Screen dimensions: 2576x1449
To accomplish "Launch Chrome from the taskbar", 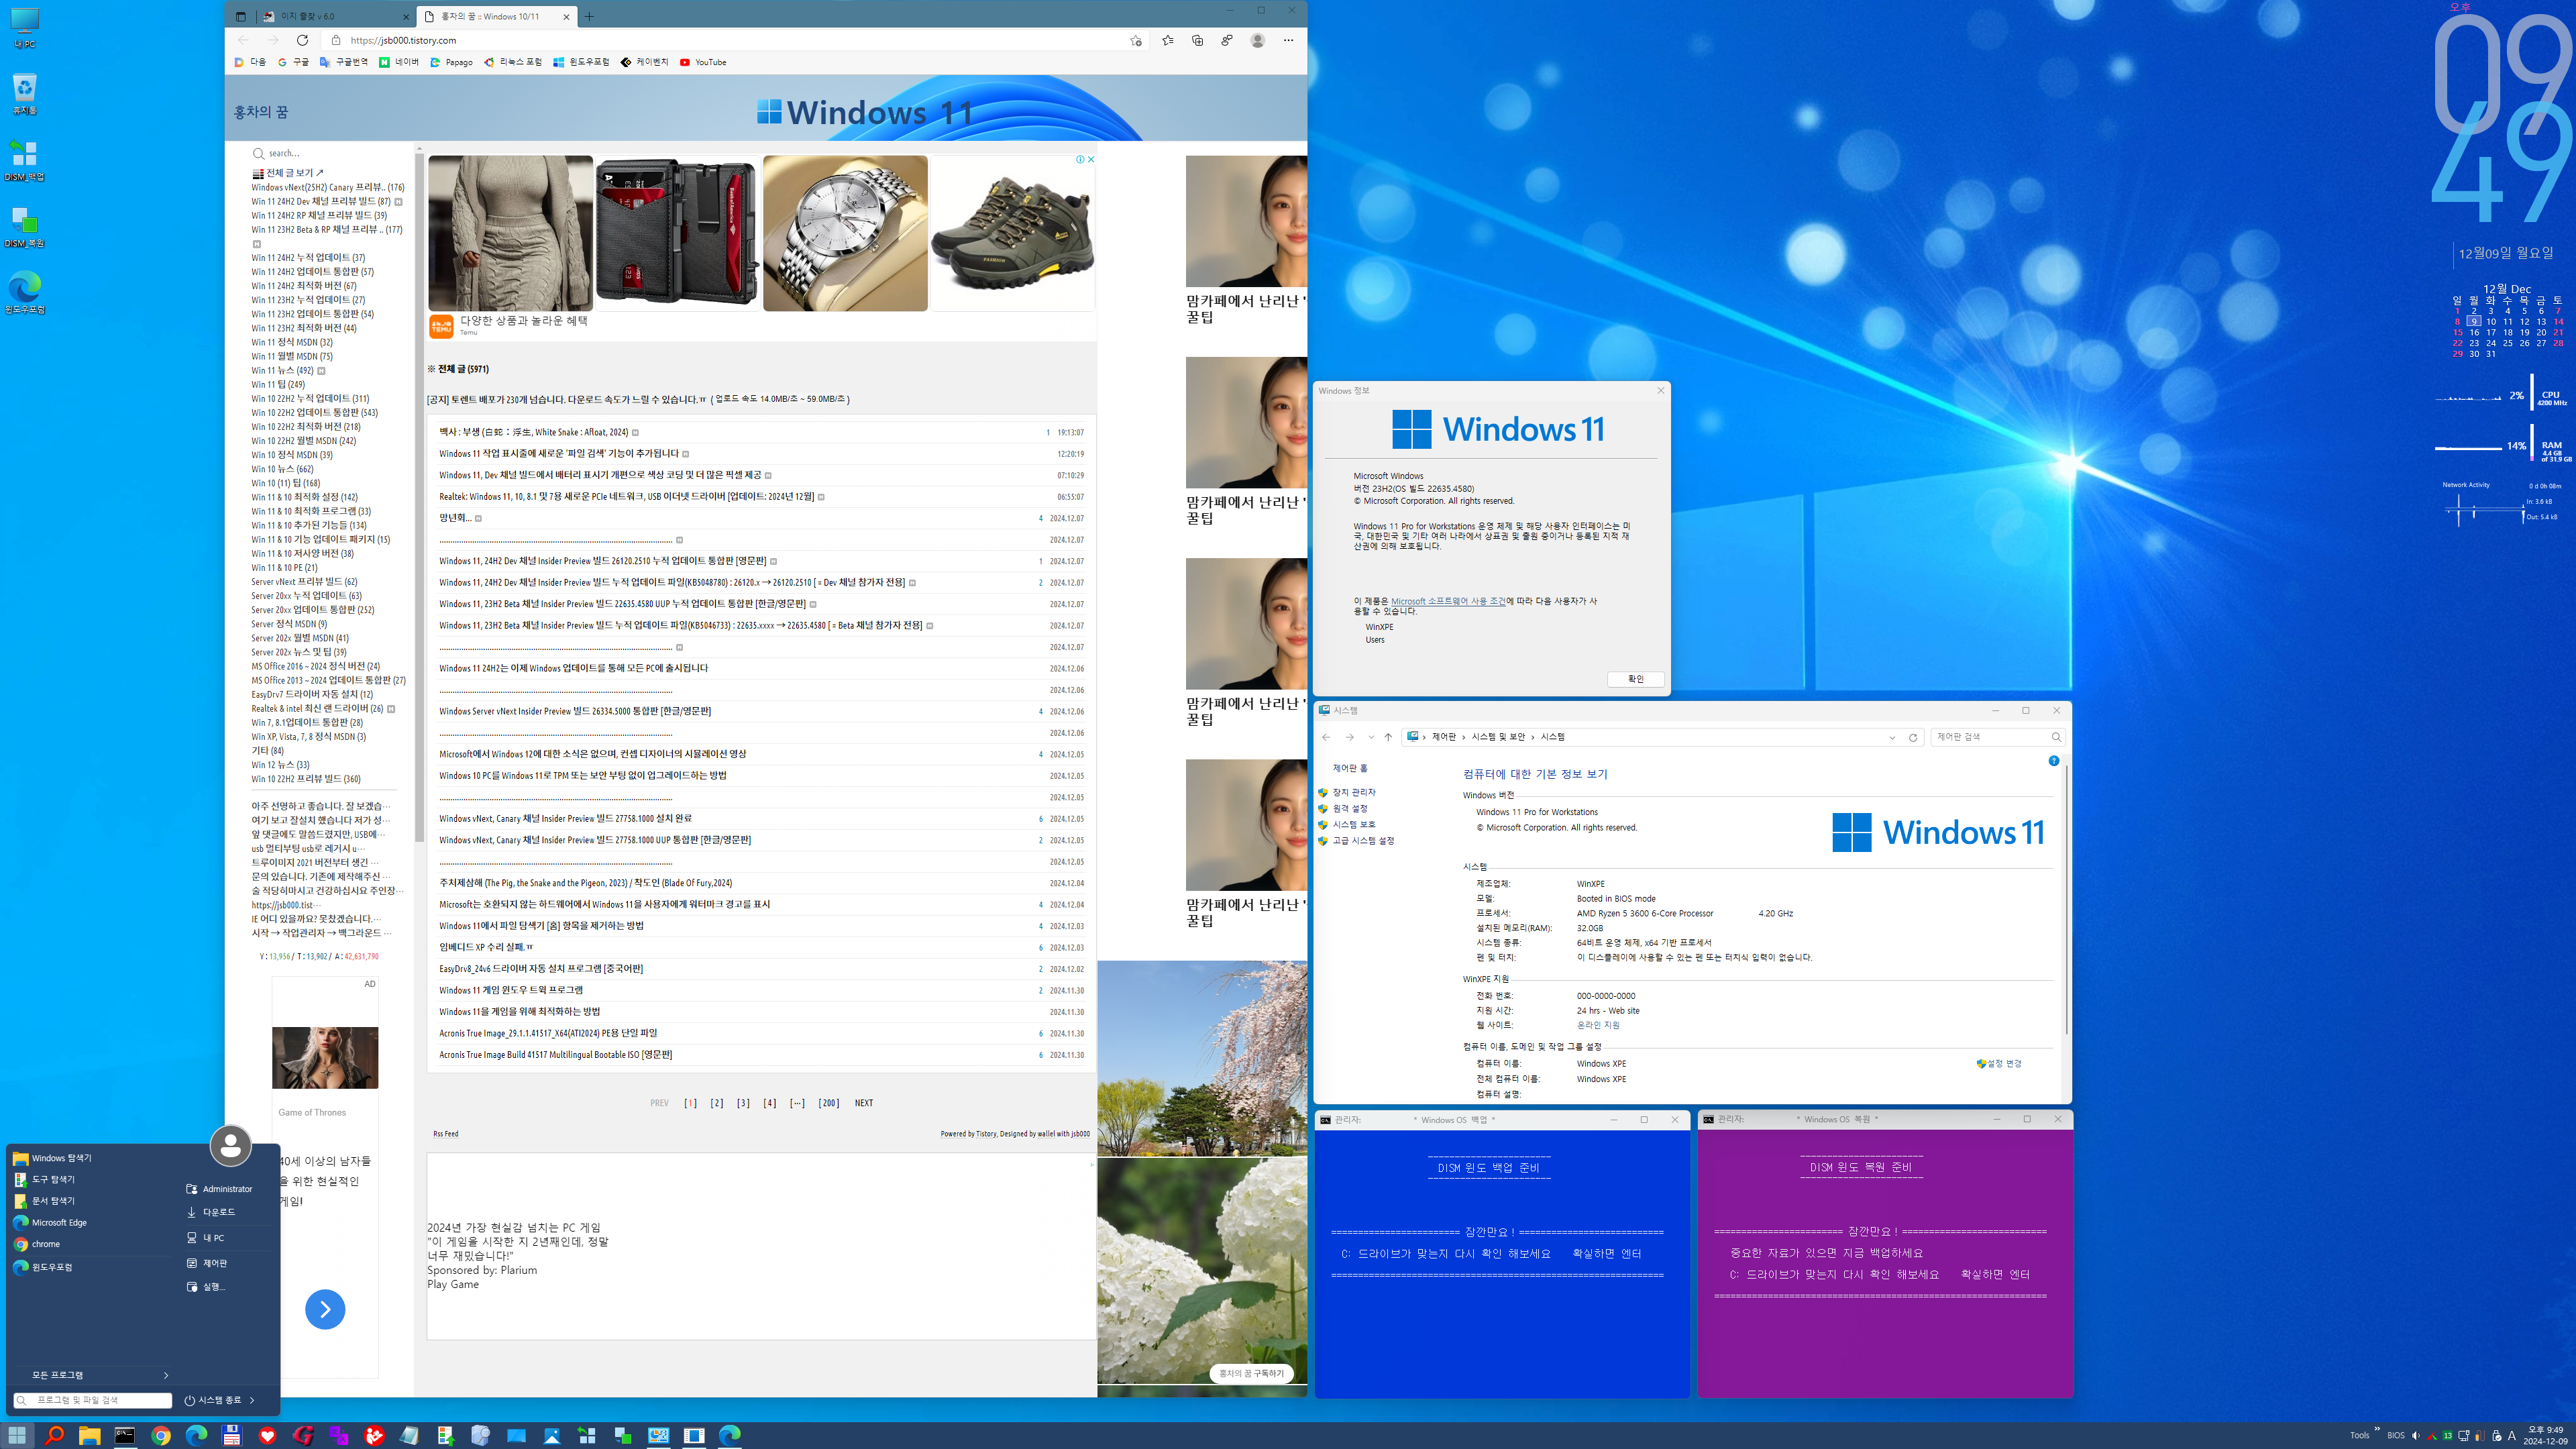I will point(161,1435).
